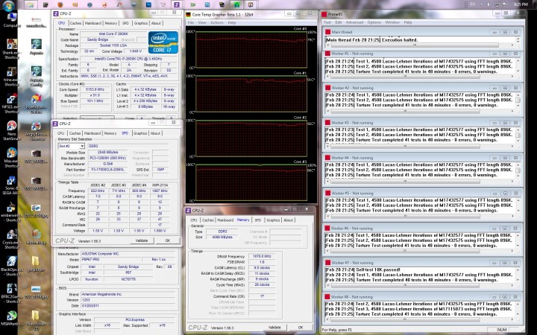The width and height of the screenshot is (537, 335).
Task: Click Validate in the Memory CPU-Z window
Action: pos(274,327)
